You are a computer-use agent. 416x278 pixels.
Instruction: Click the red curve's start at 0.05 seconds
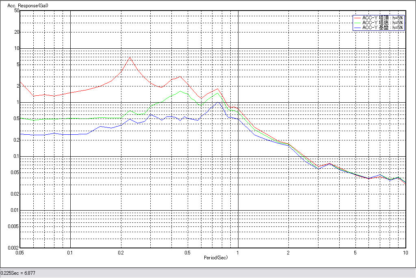pos(21,82)
